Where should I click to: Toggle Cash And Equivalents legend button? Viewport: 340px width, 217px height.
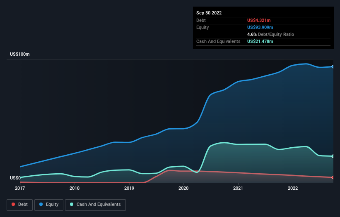95,205
